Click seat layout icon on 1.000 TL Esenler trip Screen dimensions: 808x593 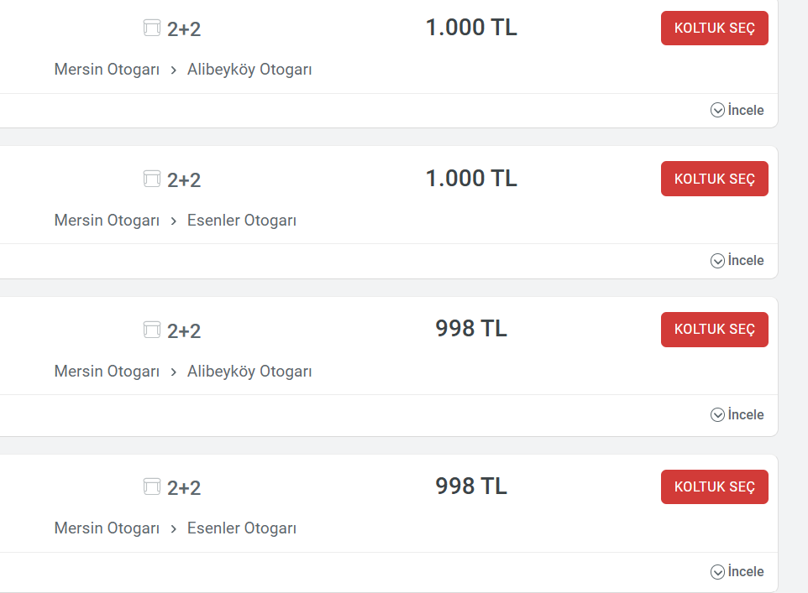point(151,179)
